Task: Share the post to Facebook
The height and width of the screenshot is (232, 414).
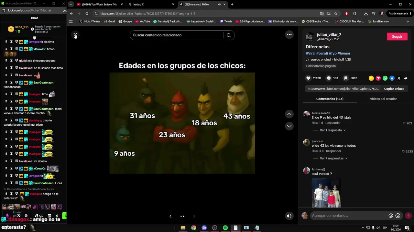Action: (x=392, y=78)
